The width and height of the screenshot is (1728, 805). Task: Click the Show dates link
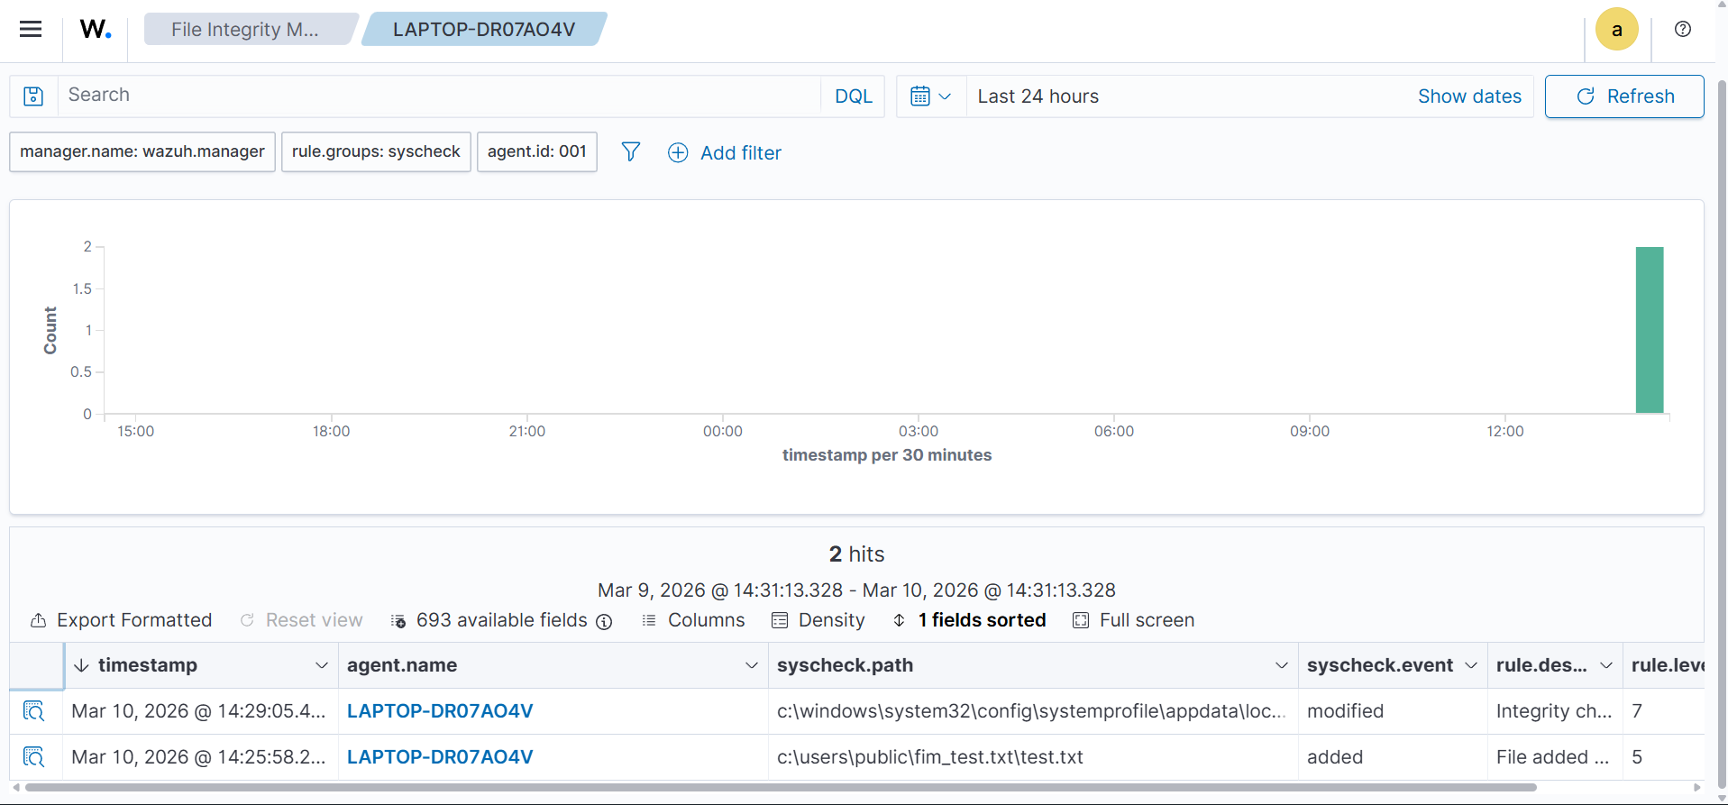tap(1468, 96)
